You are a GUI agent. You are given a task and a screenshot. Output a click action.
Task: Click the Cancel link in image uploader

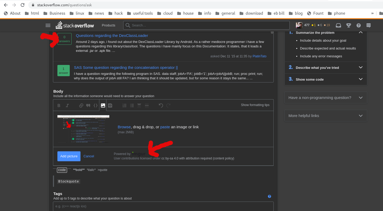89,156
